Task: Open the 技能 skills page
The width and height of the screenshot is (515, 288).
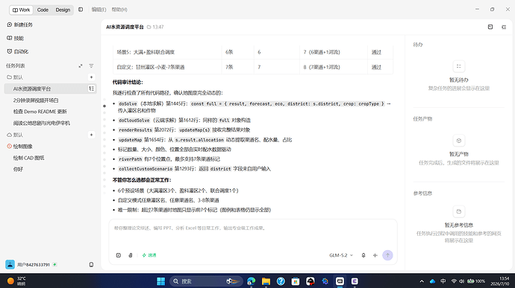Action: [x=16, y=38]
